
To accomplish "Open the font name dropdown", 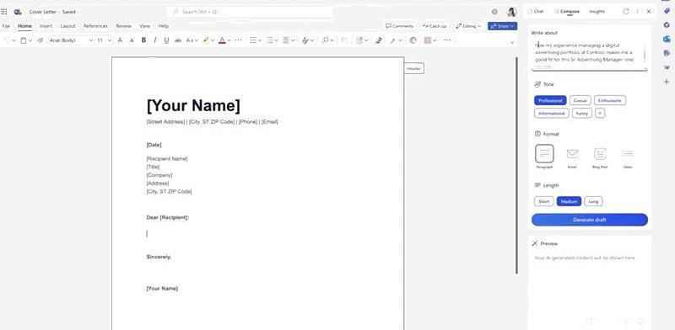I will tap(71, 40).
